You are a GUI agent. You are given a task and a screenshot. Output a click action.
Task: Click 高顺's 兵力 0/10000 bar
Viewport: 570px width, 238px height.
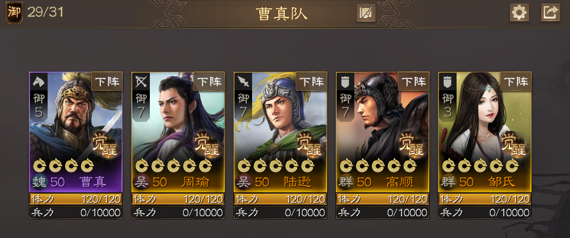(x=383, y=212)
